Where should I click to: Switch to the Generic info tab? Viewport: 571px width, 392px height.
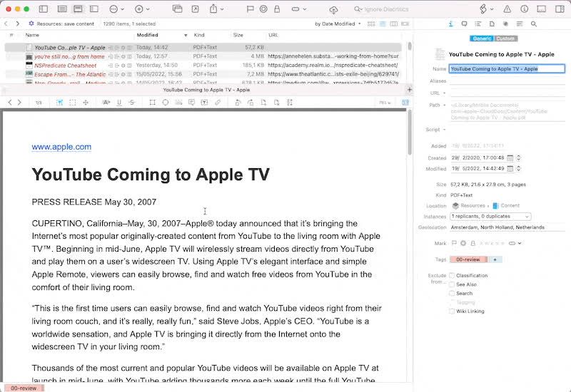point(482,38)
